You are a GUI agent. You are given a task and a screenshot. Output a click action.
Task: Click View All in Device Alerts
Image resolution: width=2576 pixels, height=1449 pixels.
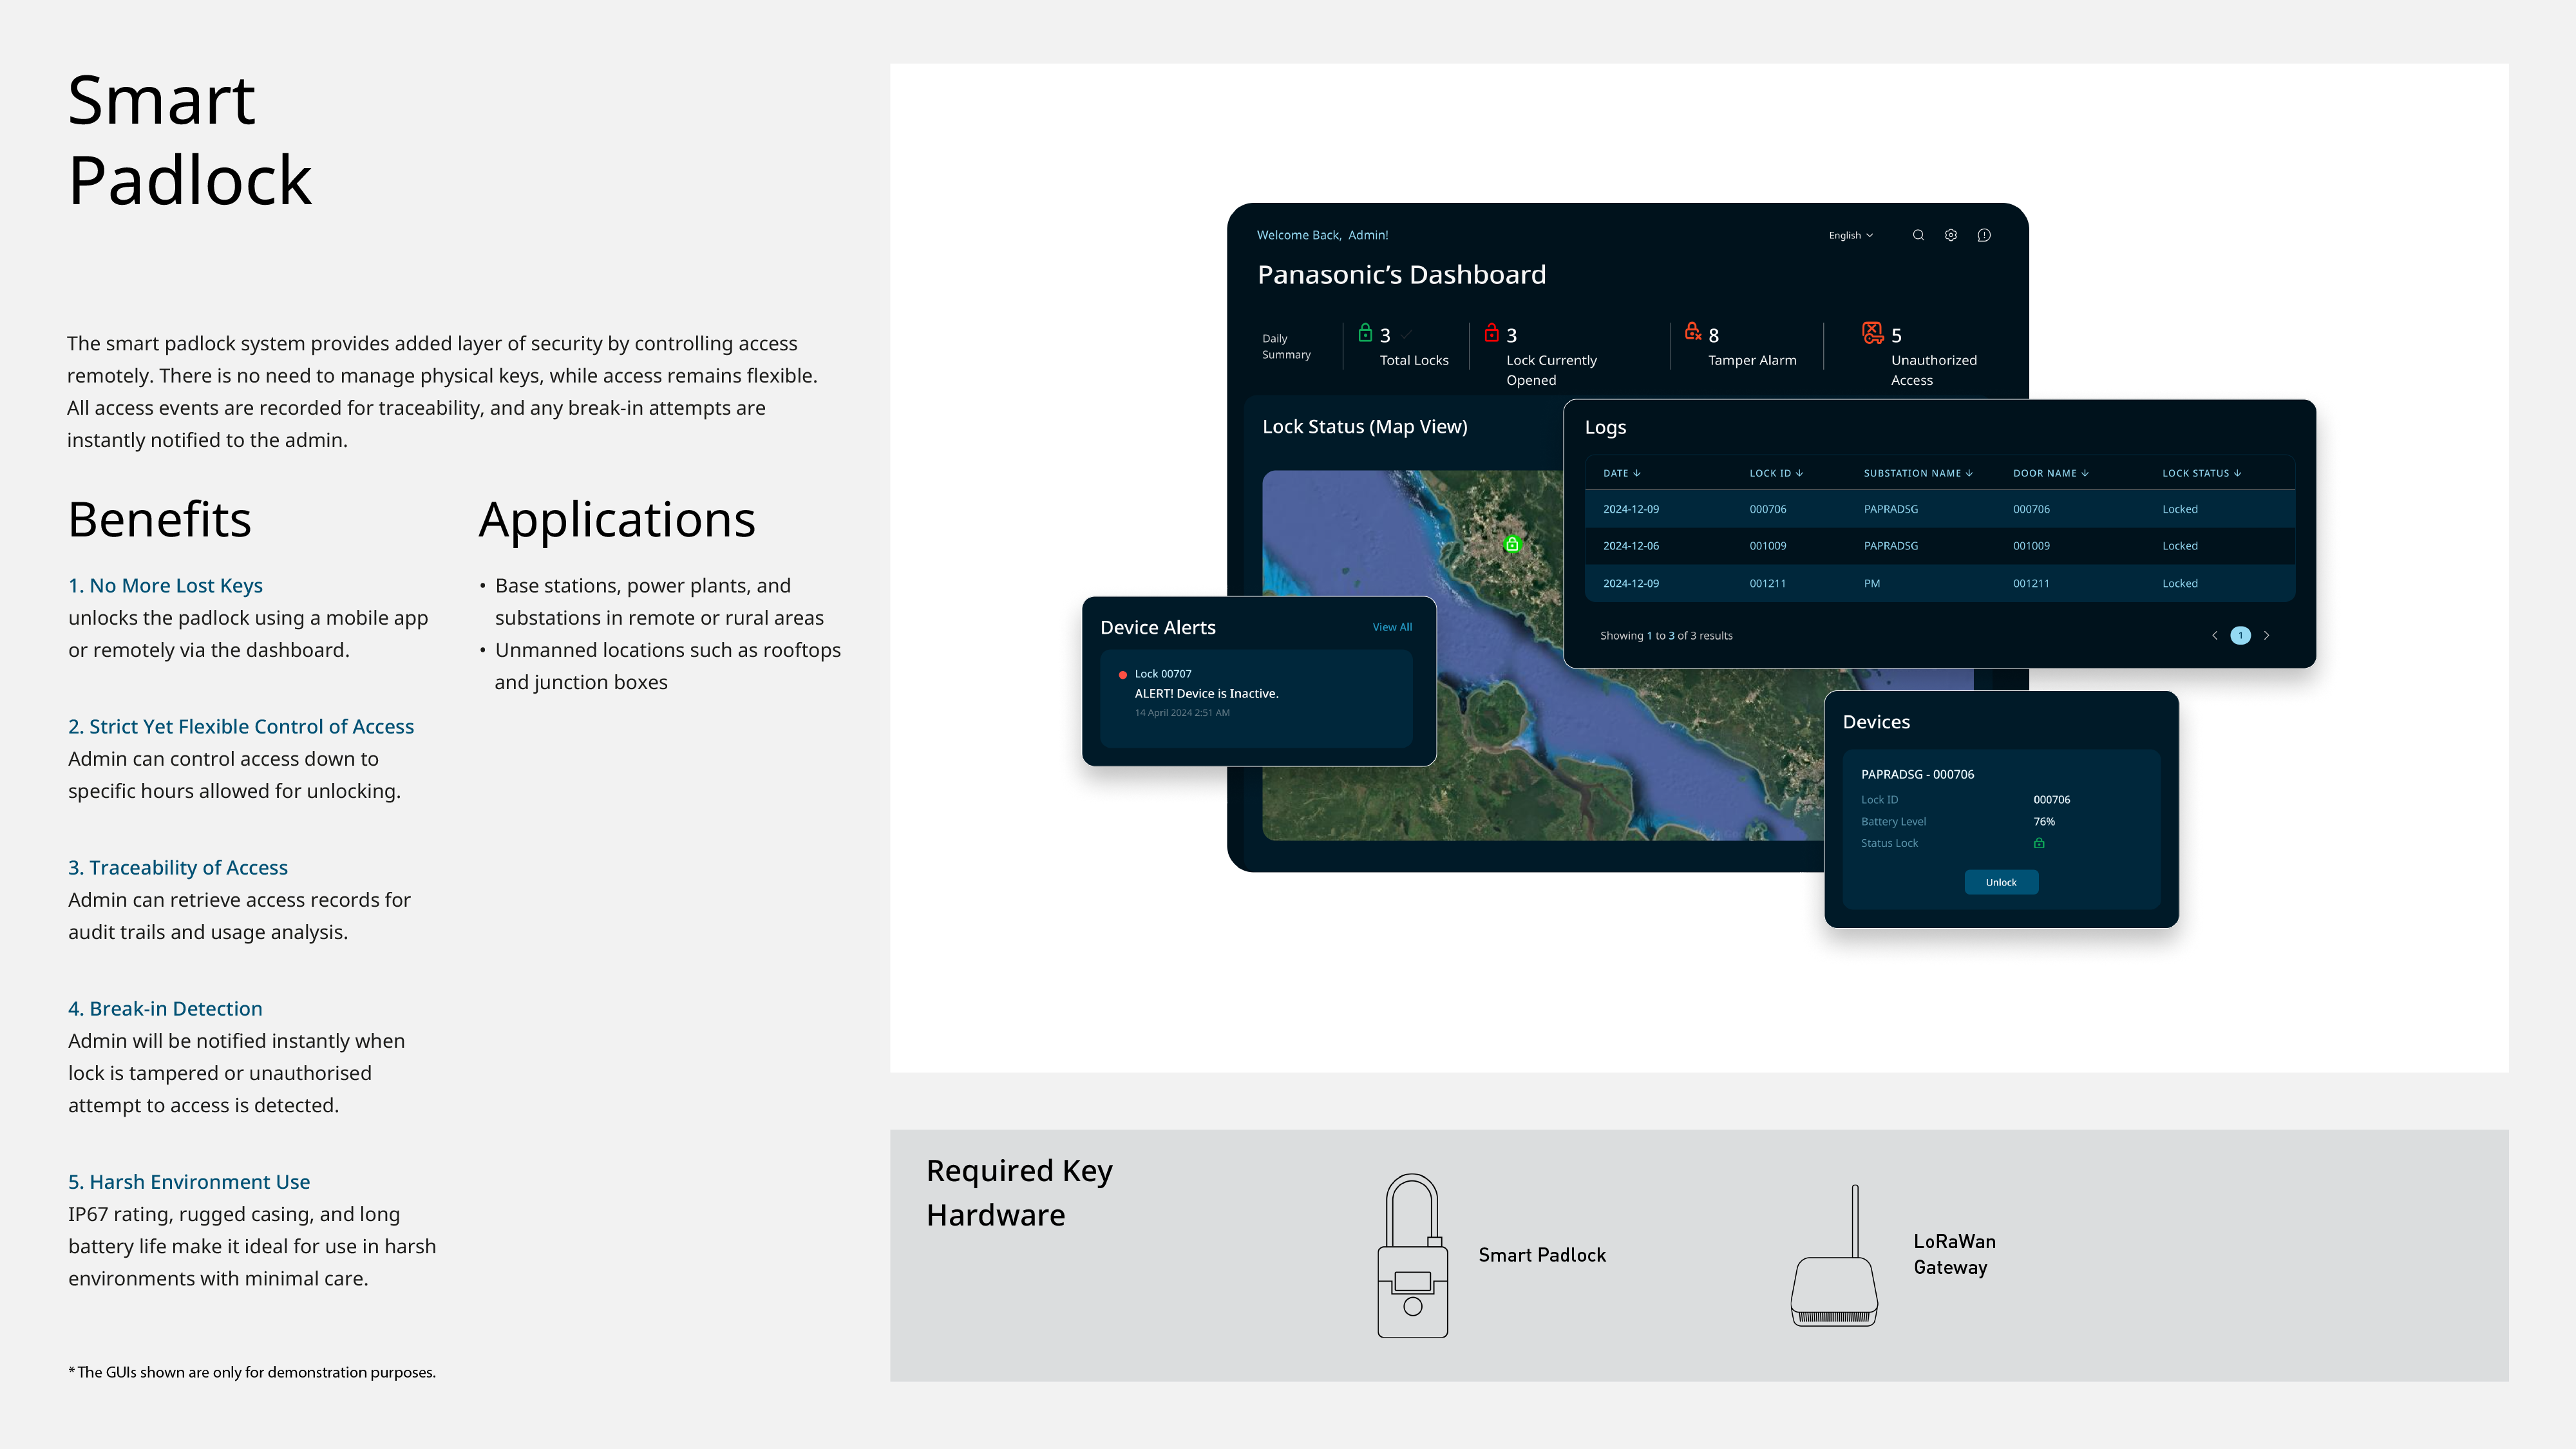[x=1392, y=627]
